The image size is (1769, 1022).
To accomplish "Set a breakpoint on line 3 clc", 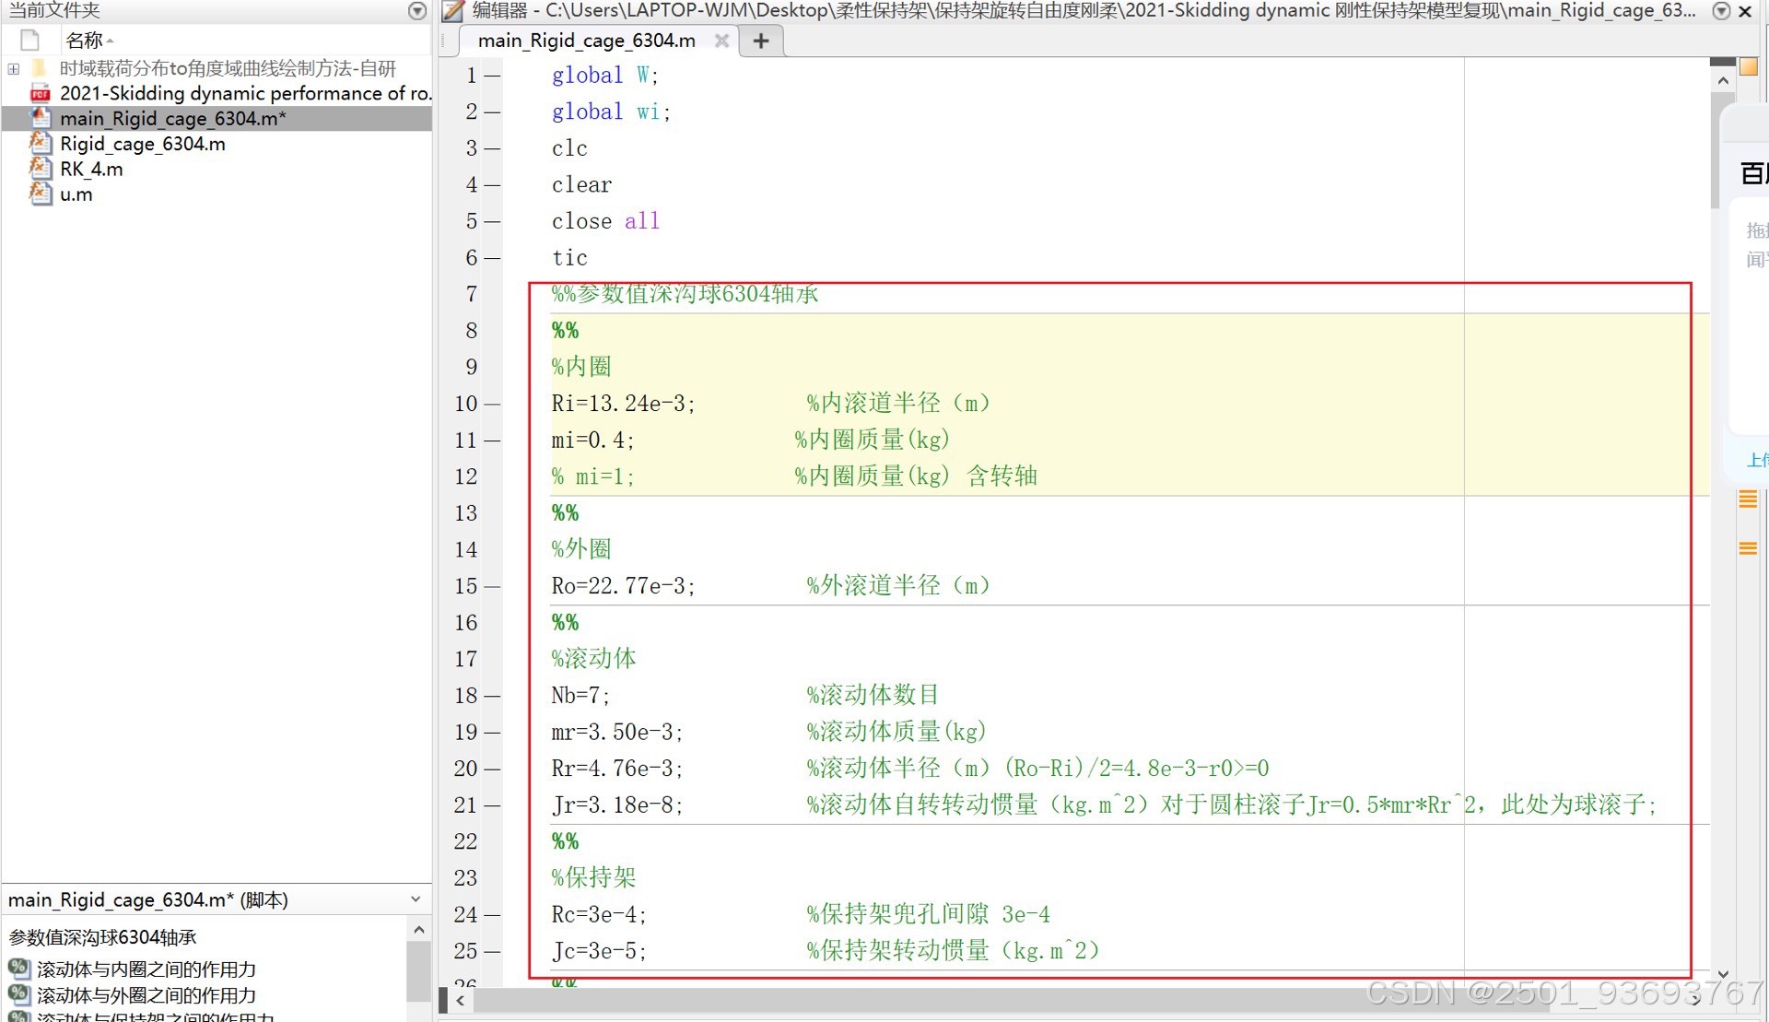I will [492, 148].
